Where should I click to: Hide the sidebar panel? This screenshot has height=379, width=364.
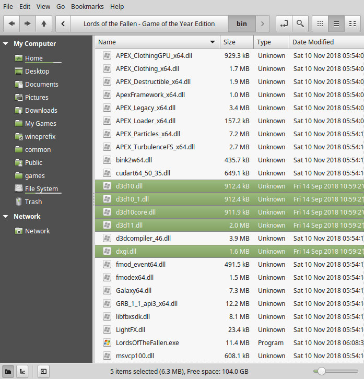pyautogui.click(x=43, y=372)
